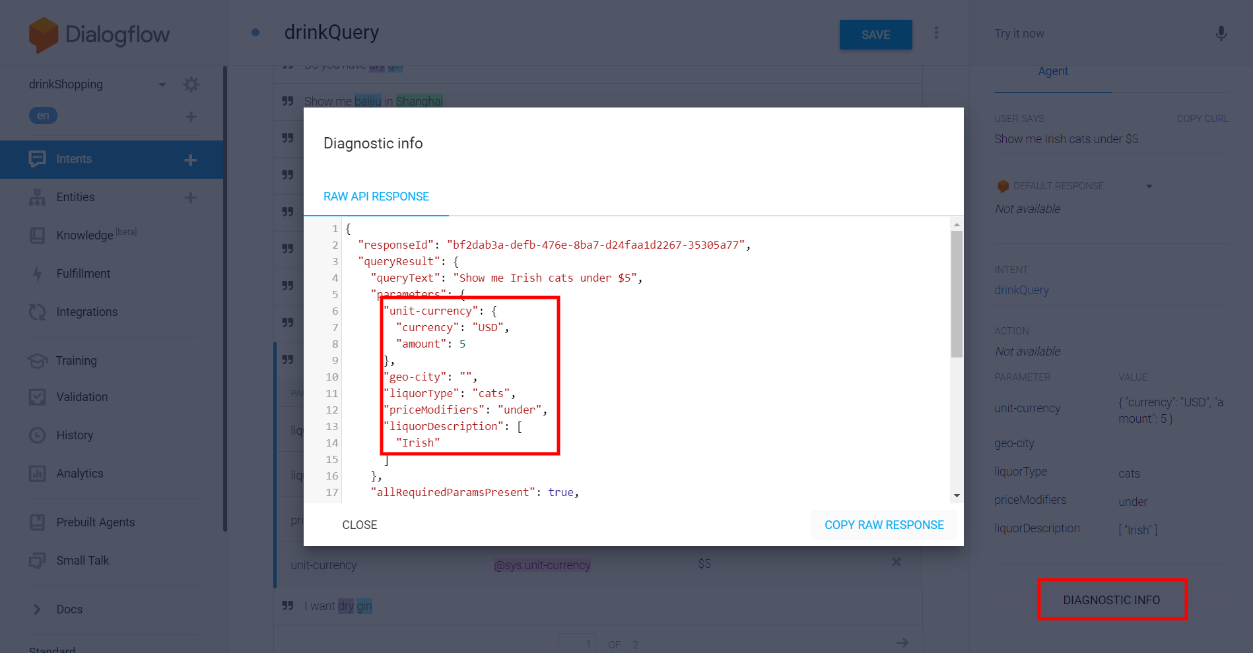Click the 'I want dry gin' training phrase

pyautogui.click(x=338, y=606)
